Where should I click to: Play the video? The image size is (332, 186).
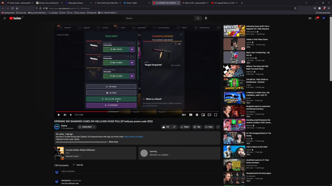[59, 115]
